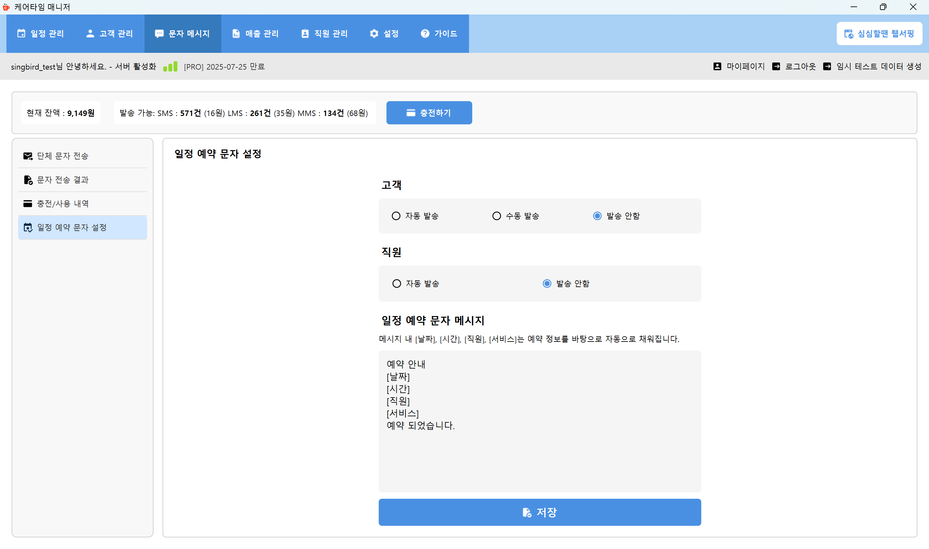The height and width of the screenshot is (549, 929).
Task: Enable 자동 발송 for 직원
Action: (396, 284)
